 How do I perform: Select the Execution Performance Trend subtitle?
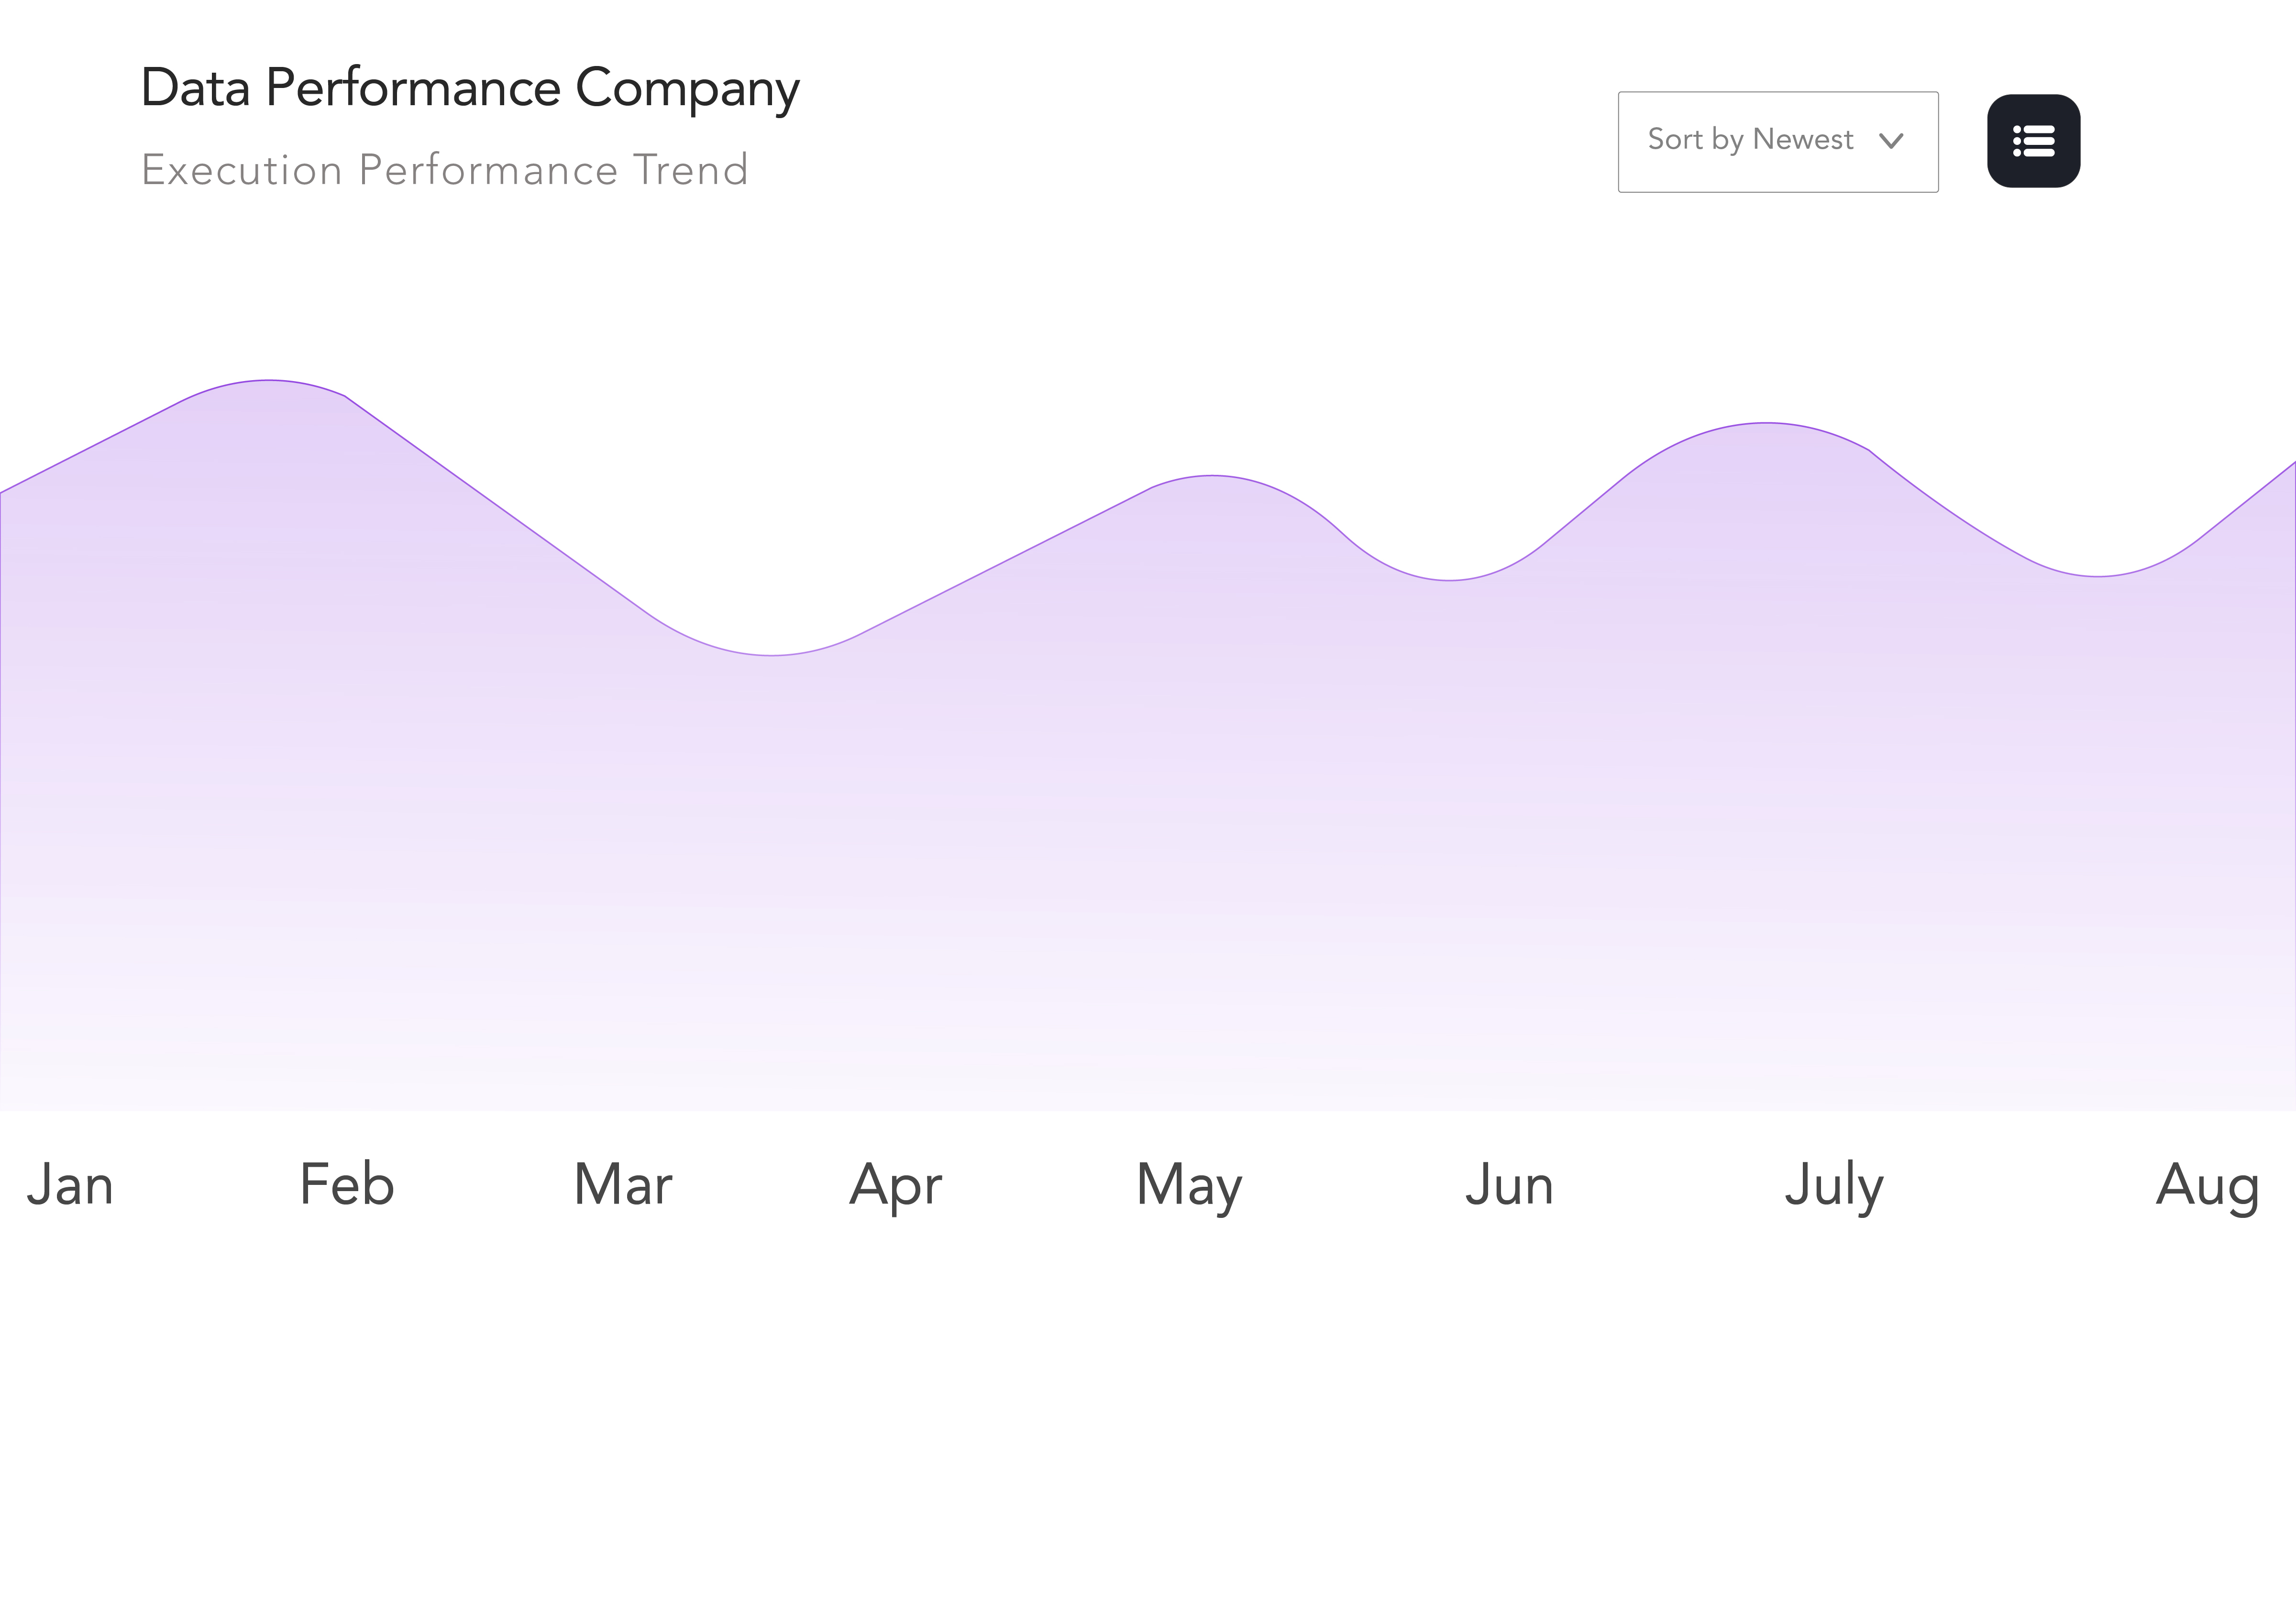coord(445,170)
